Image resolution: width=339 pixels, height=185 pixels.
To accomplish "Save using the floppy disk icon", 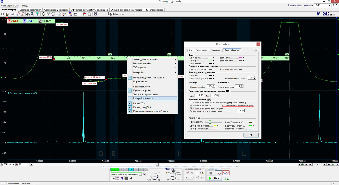I will (x=12, y=14).
